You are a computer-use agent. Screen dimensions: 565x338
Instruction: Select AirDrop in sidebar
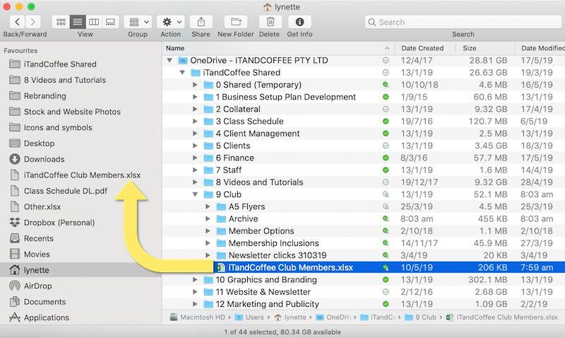point(37,286)
